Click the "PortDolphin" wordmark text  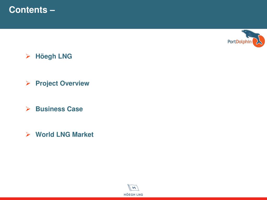click(240, 42)
